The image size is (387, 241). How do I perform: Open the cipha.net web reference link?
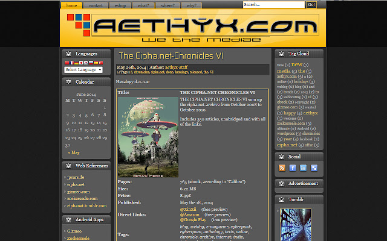pos(76,184)
